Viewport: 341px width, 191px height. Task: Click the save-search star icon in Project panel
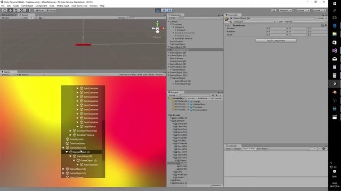pos(220,95)
